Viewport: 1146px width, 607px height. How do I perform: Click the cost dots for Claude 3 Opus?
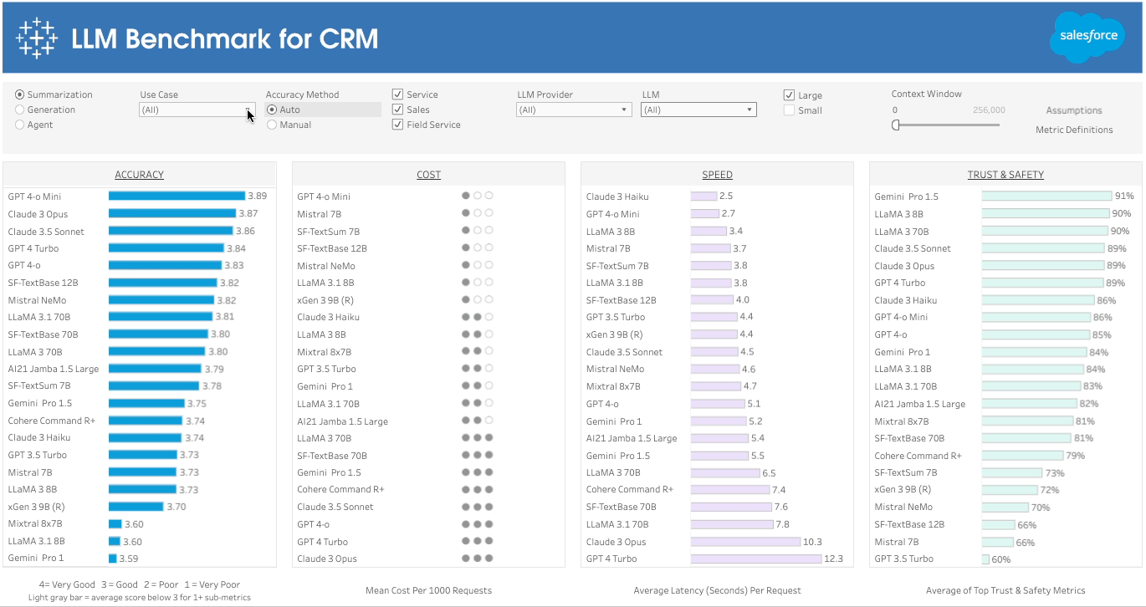pyautogui.click(x=477, y=559)
